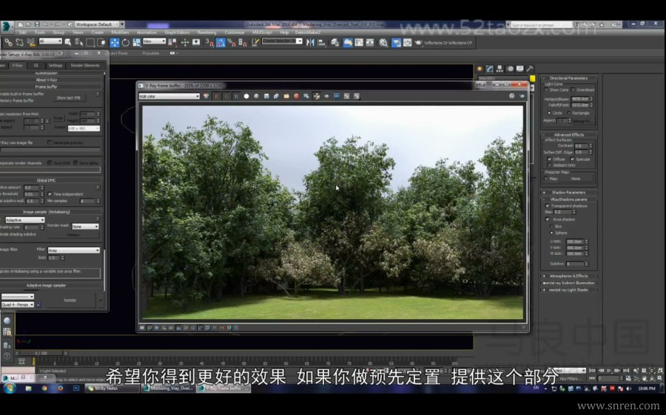This screenshot has height=415, width=666.
Task: Select the Box area shadow type
Action: pos(552,227)
